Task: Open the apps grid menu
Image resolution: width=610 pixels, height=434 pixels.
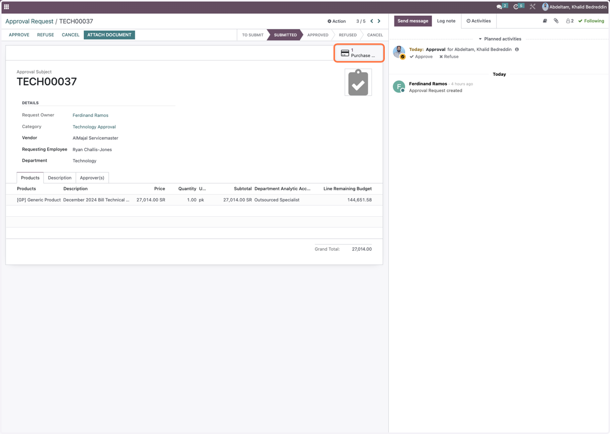Action: click(7, 7)
